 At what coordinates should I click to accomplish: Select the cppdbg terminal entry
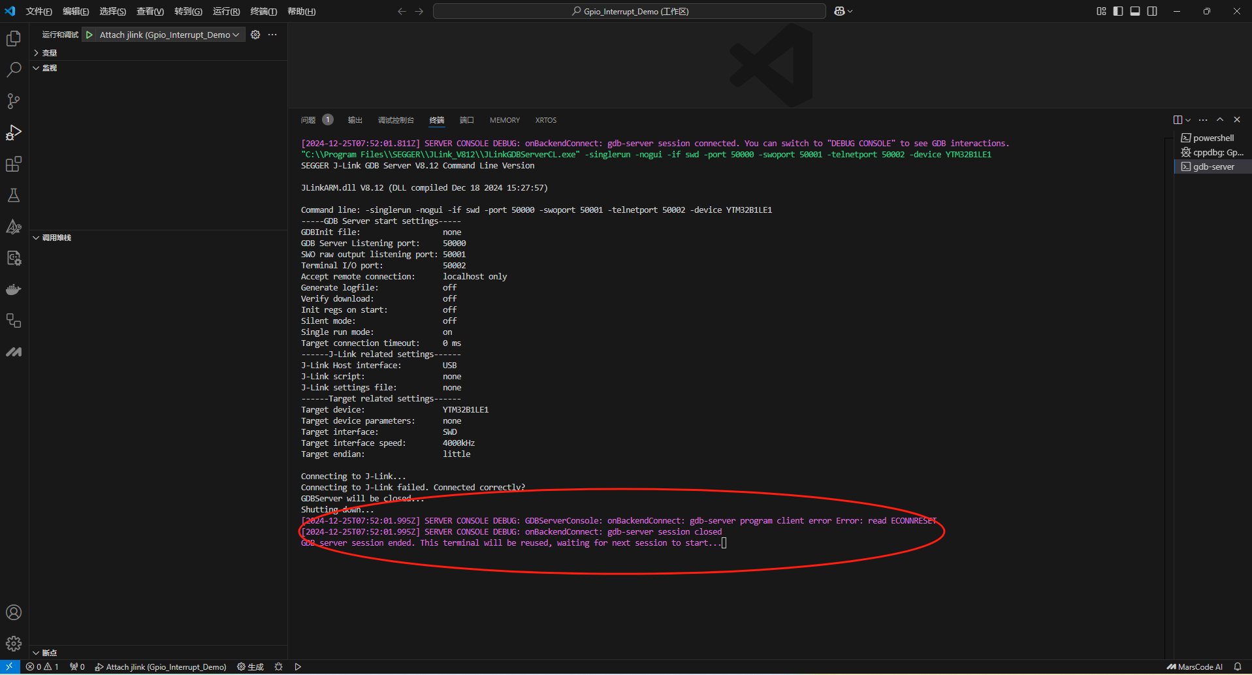(x=1213, y=152)
